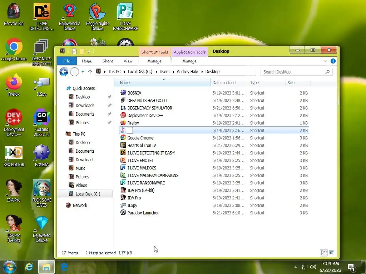
Task: Select Music under This PC
Action: [x=80, y=168]
